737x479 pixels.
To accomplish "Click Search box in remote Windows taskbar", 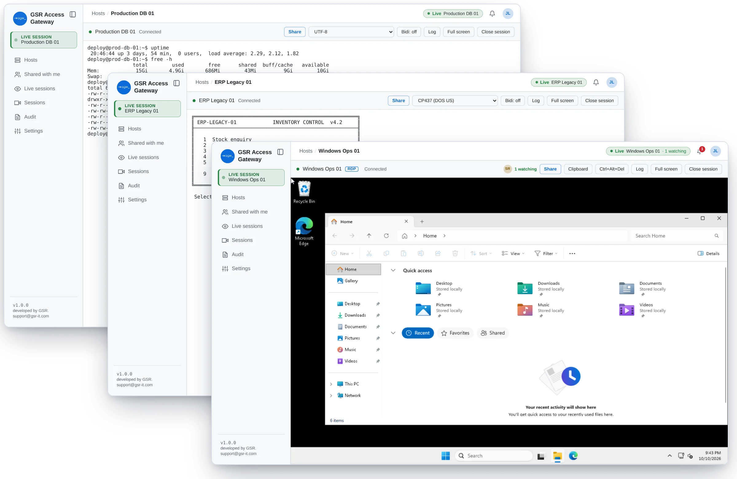I will [493, 455].
